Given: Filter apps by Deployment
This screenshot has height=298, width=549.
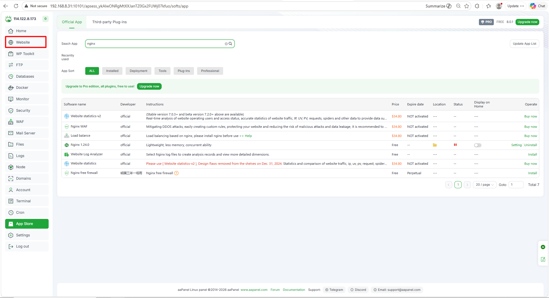Looking at the screenshot, I should tap(138, 71).
